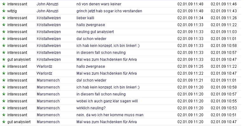
Task: Click the star next to Warlordz 'hallo zwergnase' row
Action: click(4, 66)
